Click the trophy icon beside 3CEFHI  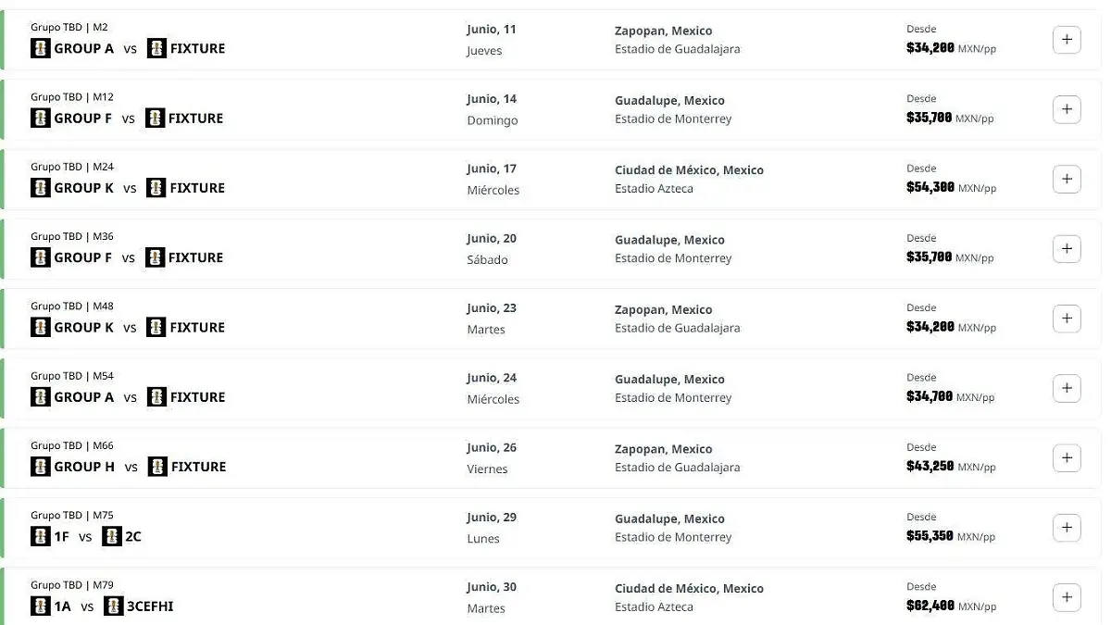coord(114,606)
